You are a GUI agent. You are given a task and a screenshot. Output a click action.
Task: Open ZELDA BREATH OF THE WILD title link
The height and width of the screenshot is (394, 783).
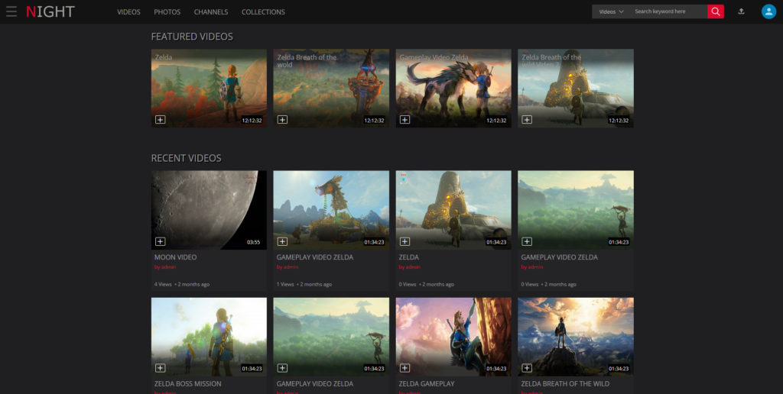tap(565, 384)
